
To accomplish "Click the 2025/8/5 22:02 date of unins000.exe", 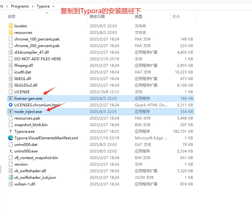I will (x=103, y=151).
